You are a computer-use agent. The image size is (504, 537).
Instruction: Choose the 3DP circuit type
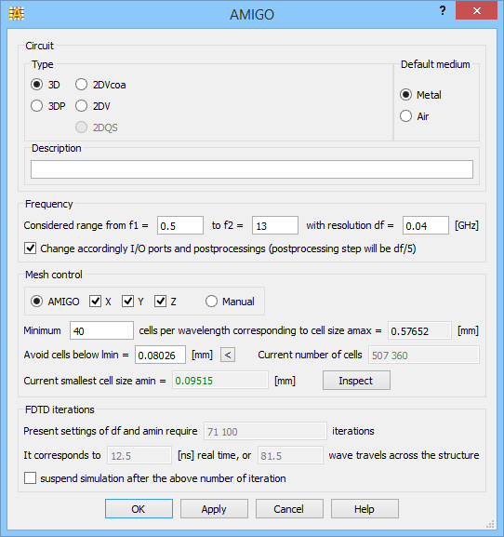36,106
